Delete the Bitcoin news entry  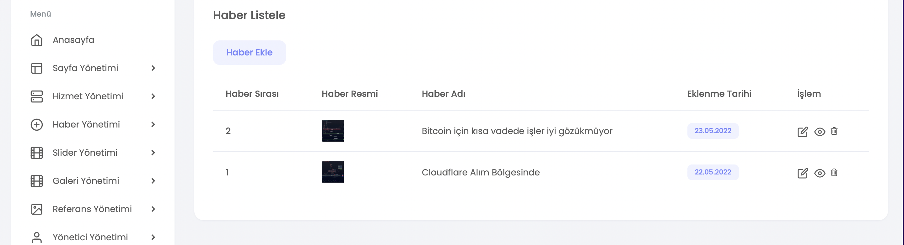834,131
